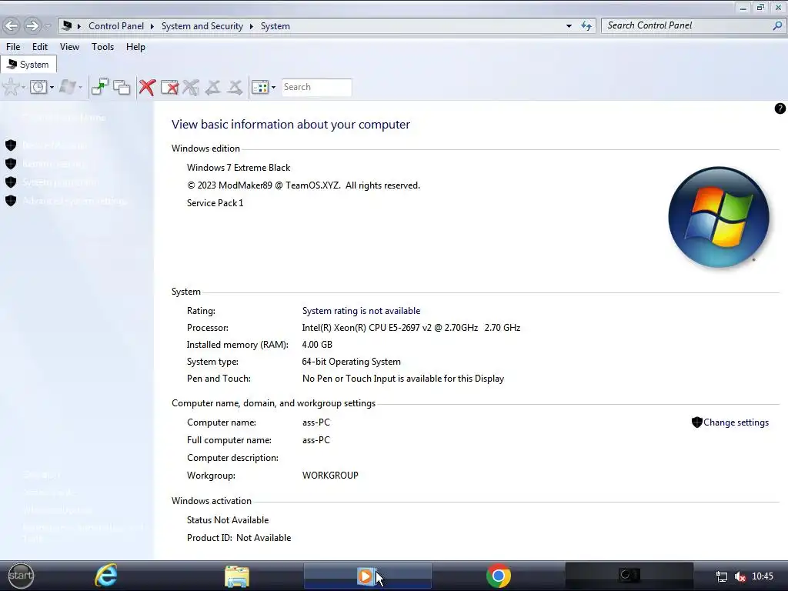The height and width of the screenshot is (591, 788).
Task: Click the Service Pack 1 text
Action: click(x=215, y=203)
